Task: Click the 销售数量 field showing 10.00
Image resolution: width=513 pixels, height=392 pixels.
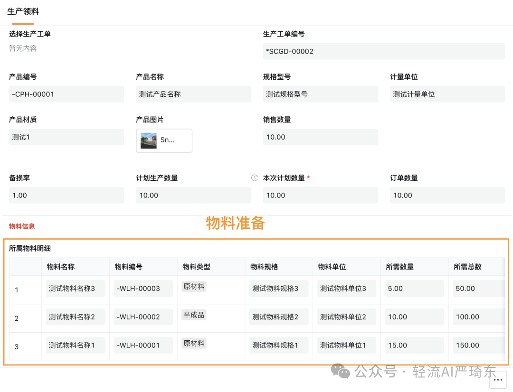Action: pos(320,137)
